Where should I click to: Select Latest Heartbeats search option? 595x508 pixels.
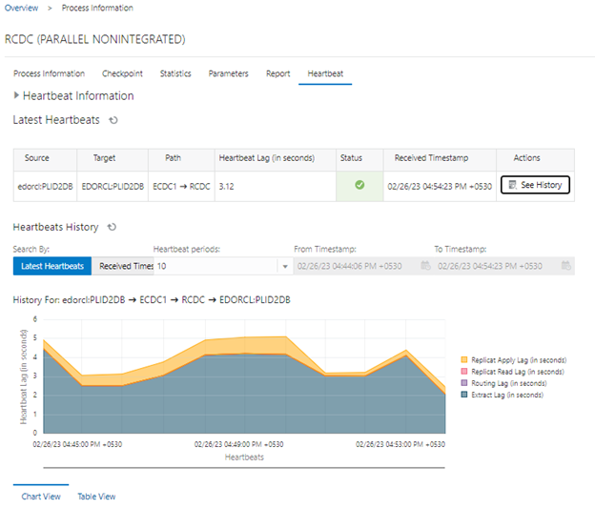(x=52, y=266)
